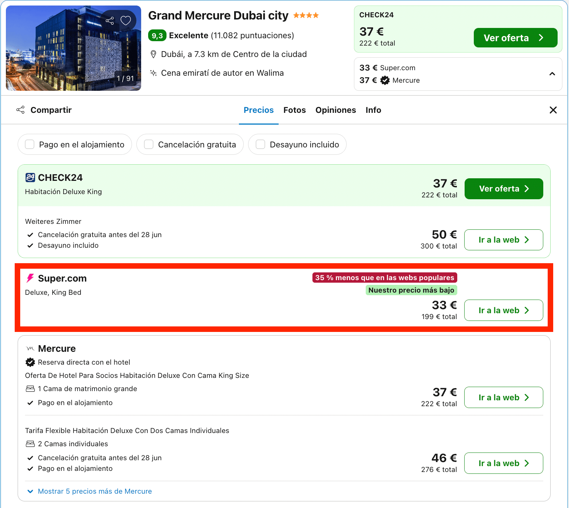Switch to the Info tab
This screenshot has width=569, height=508.
373,110
